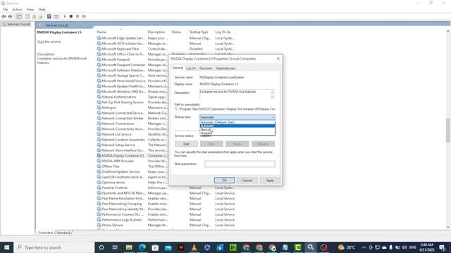Open Microsoft Edge from the taskbar

point(142,247)
